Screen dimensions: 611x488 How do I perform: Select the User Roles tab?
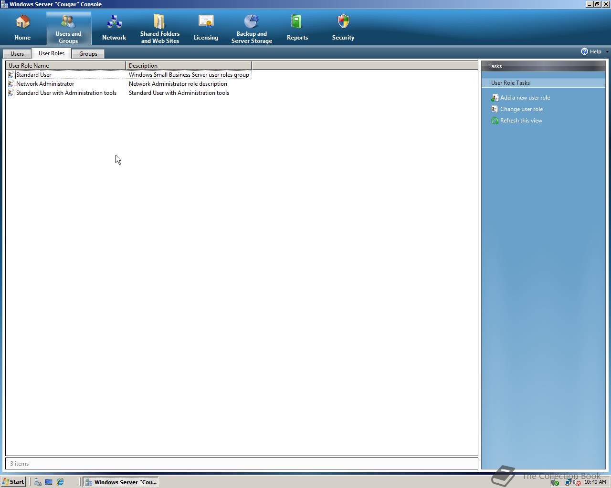click(52, 53)
